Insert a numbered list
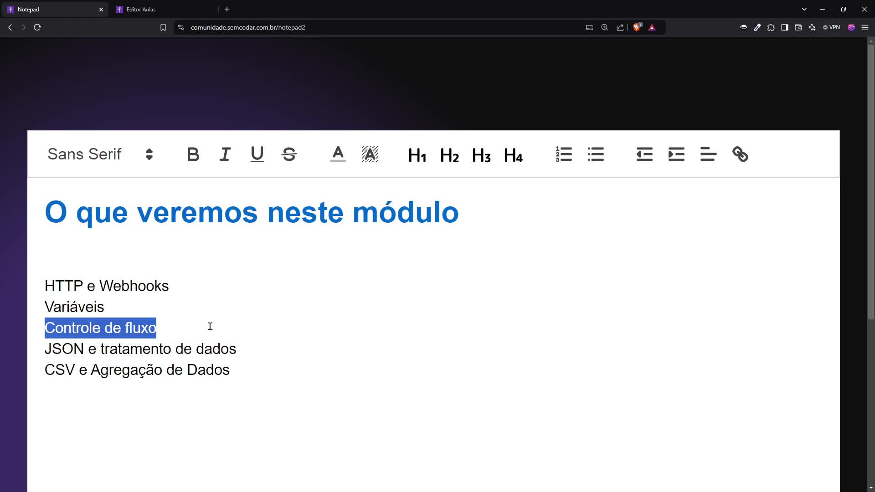This screenshot has width=875, height=492. (564, 154)
